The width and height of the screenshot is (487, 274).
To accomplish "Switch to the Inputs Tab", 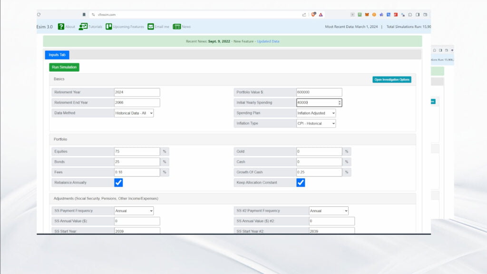I will (x=57, y=55).
